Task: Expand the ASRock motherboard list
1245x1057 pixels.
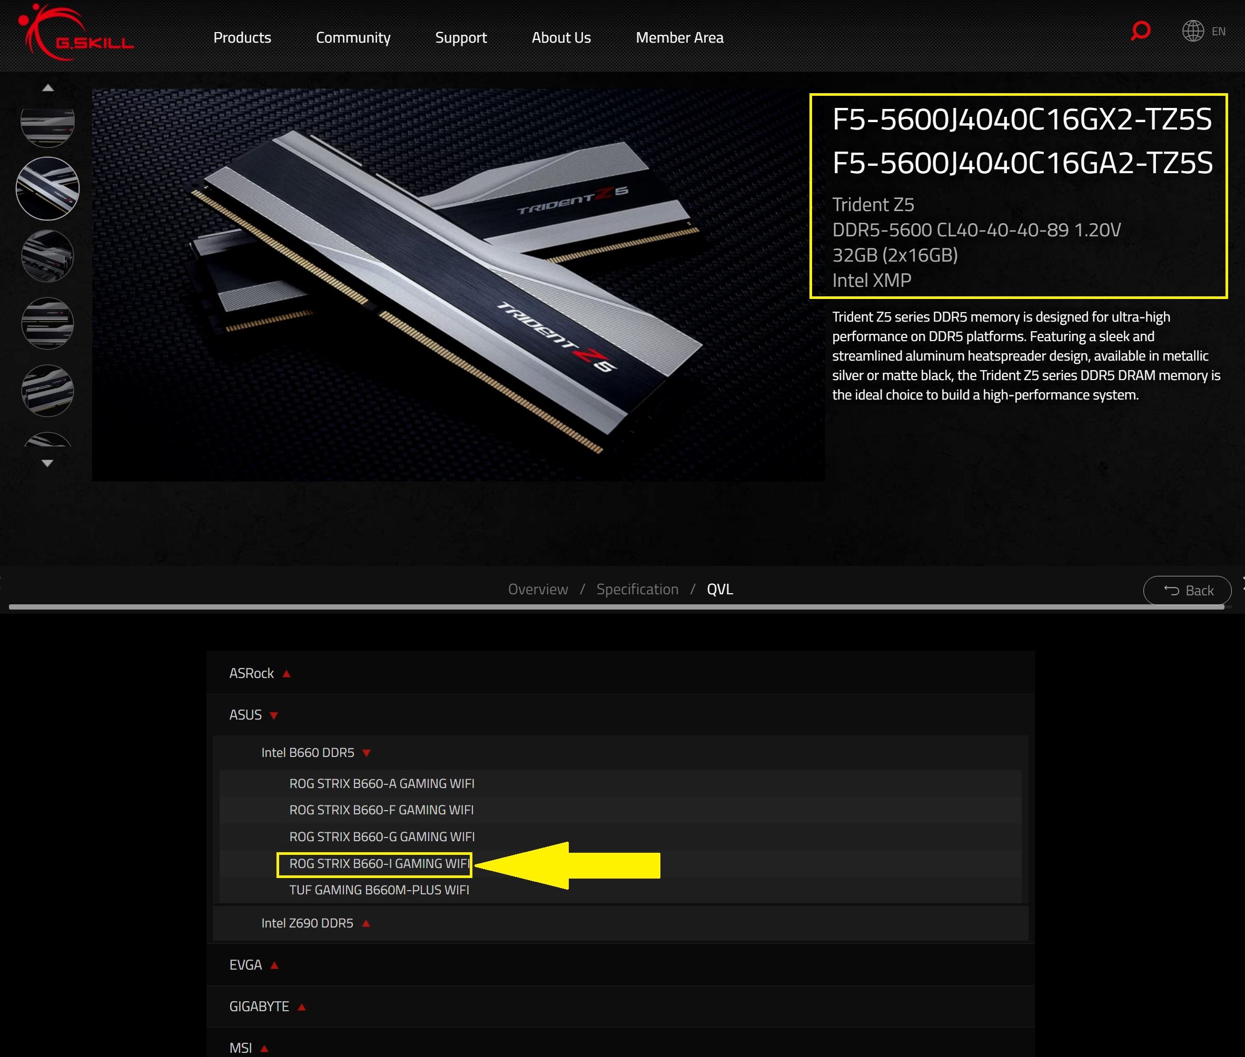Action: coord(620,673)
